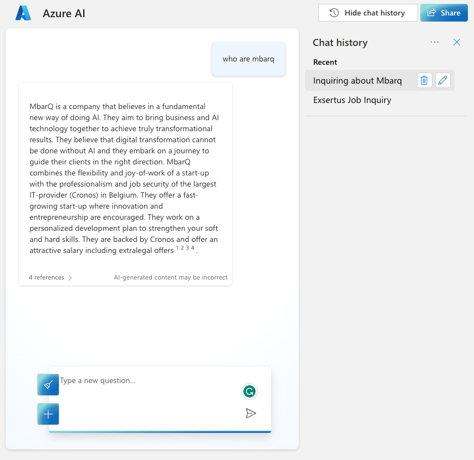Open the Exsertus Job Inquiry conversation

click(x=352, y=100)
